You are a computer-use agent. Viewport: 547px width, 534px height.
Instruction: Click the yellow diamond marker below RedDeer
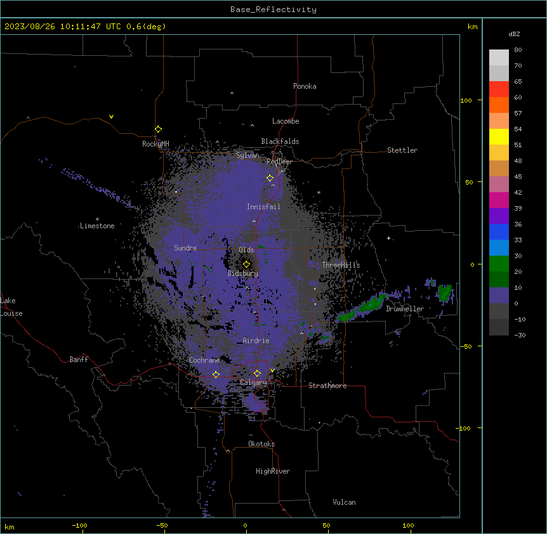270,178
